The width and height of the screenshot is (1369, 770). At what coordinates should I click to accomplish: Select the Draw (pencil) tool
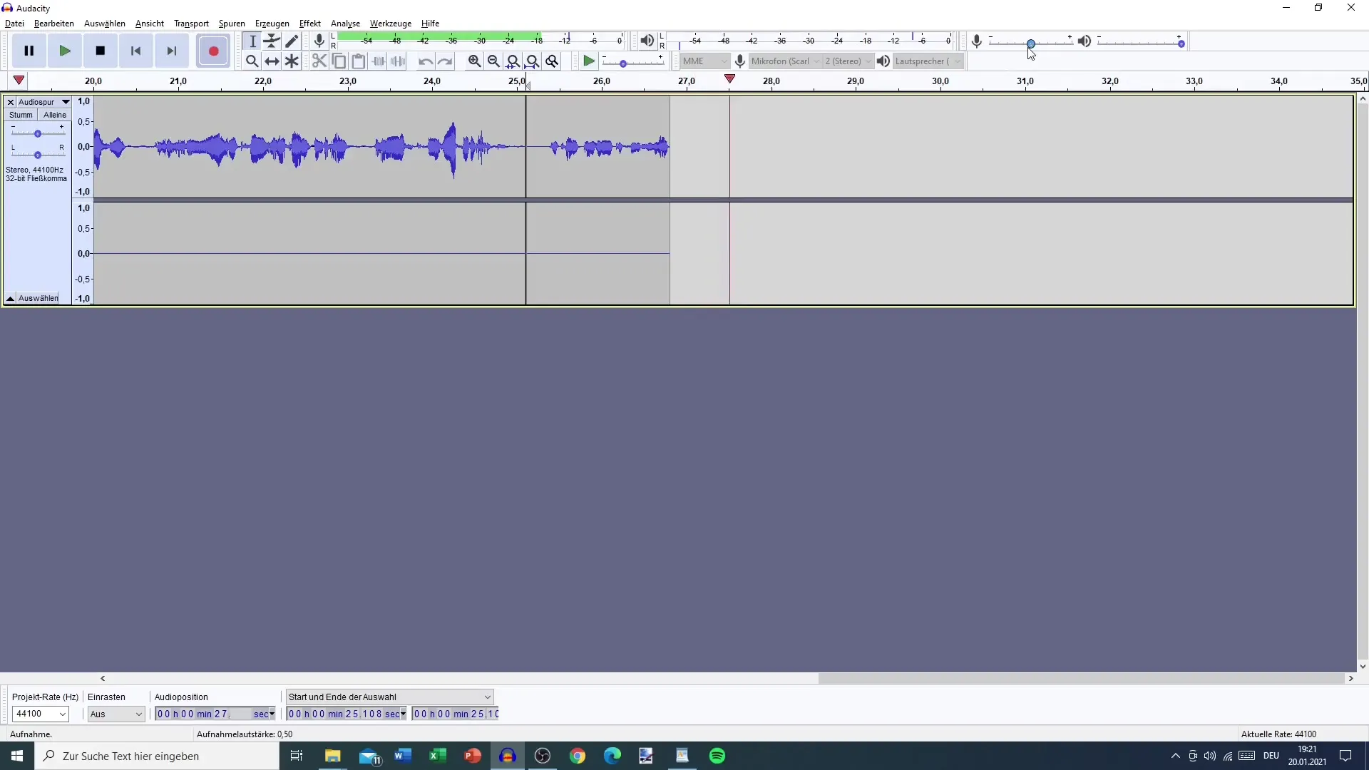tap(292, 41)
